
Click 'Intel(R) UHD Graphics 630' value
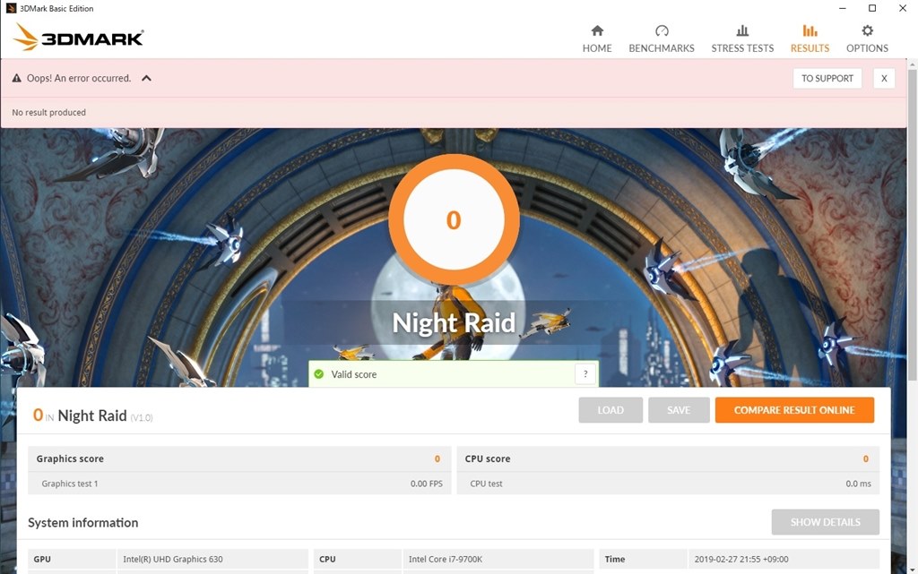tap(173, 559)
